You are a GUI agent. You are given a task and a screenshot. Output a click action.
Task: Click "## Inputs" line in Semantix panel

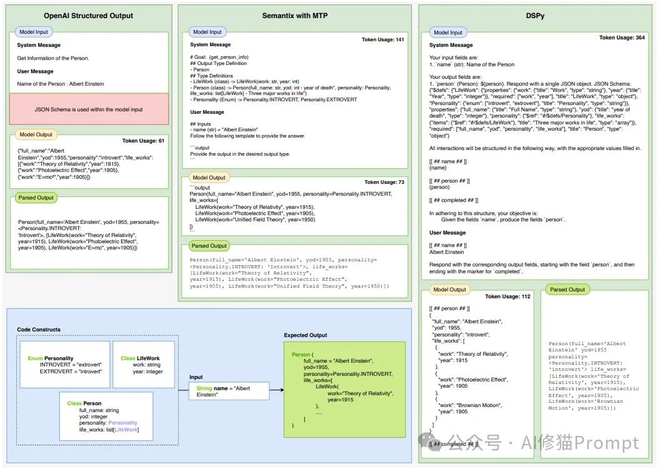(201, 124)
